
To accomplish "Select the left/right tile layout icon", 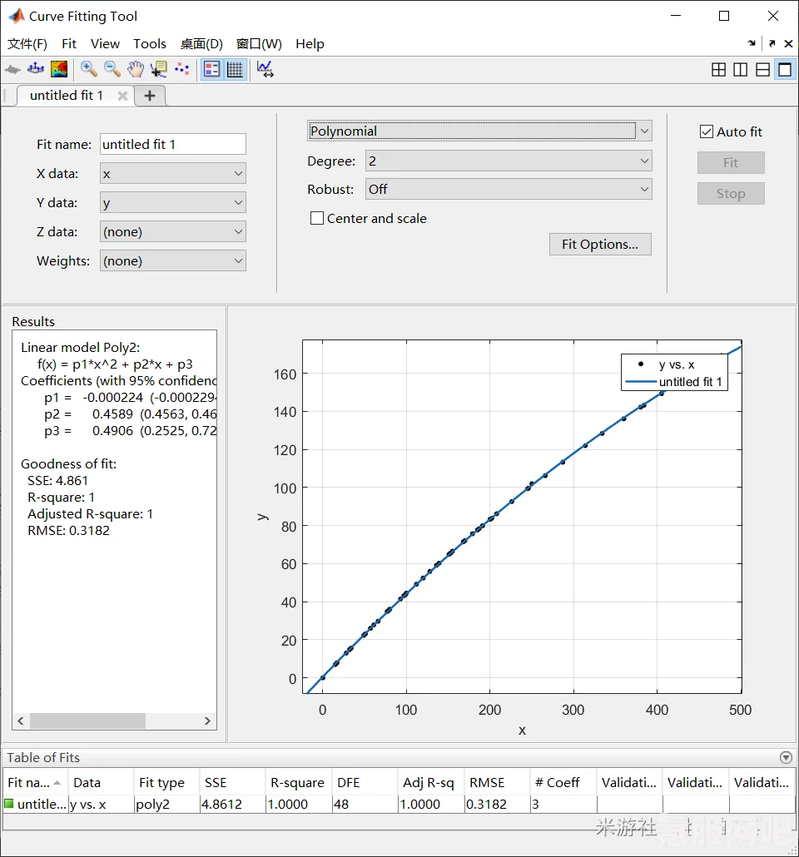I will tap(741, 69).
